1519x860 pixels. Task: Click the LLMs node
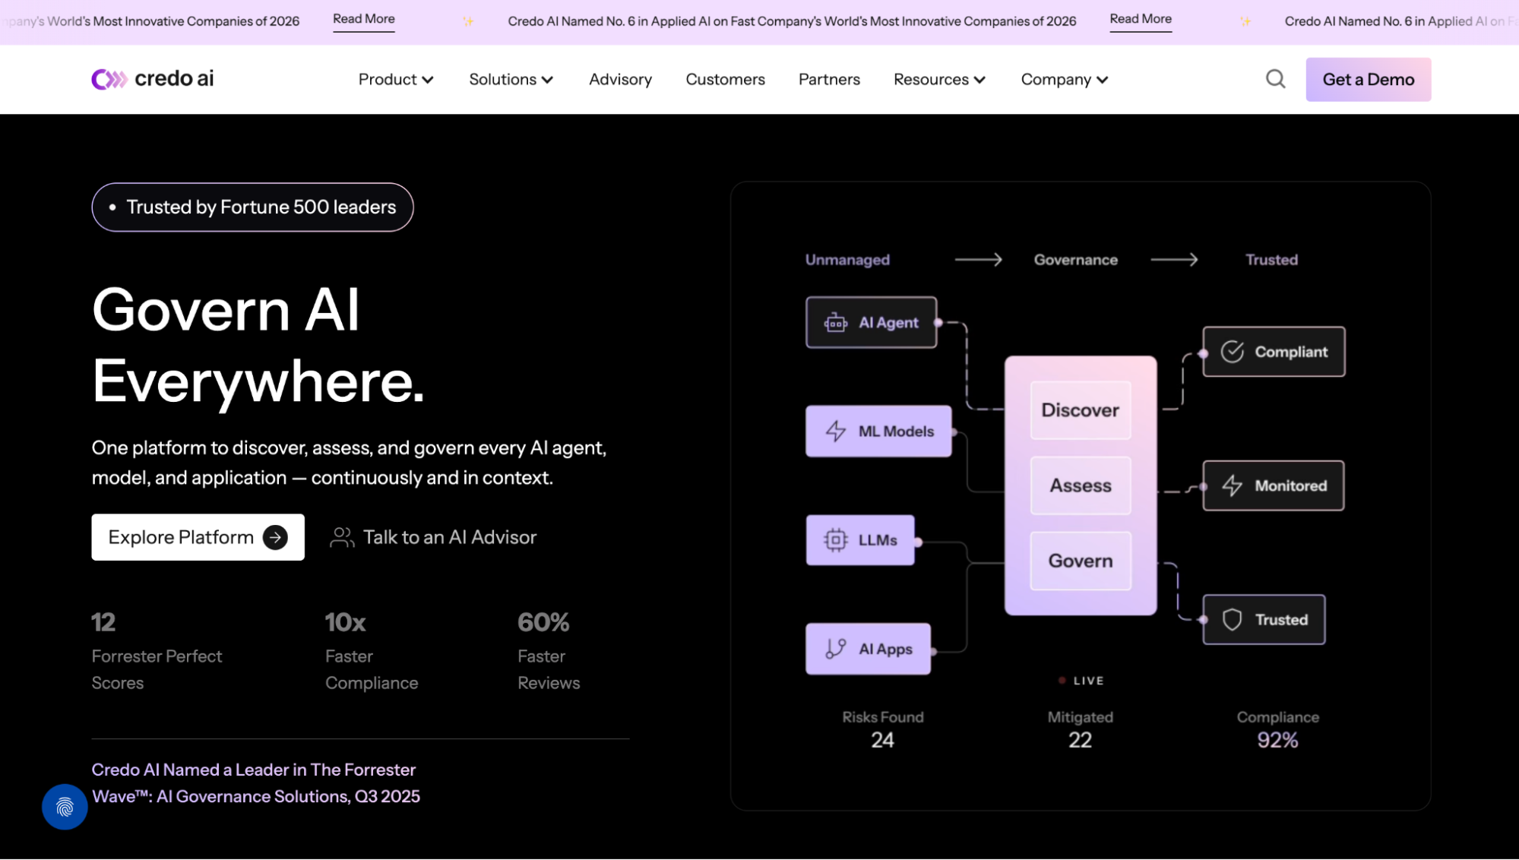pos(860,540)
